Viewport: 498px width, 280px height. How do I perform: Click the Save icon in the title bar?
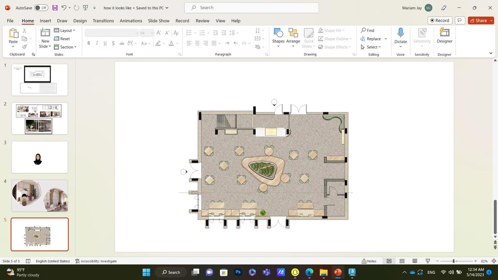[x=55, y=8]
